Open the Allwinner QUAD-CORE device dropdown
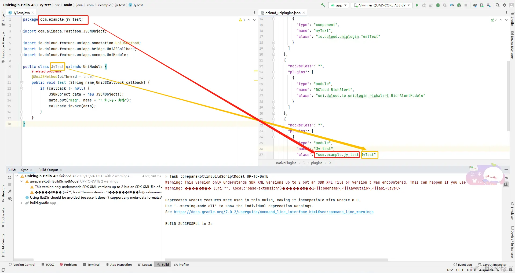 point(381,5)
